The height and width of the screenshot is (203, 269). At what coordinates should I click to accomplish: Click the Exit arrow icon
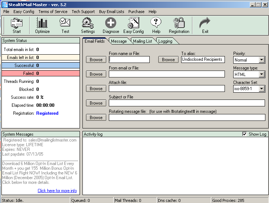click(205, 26)
